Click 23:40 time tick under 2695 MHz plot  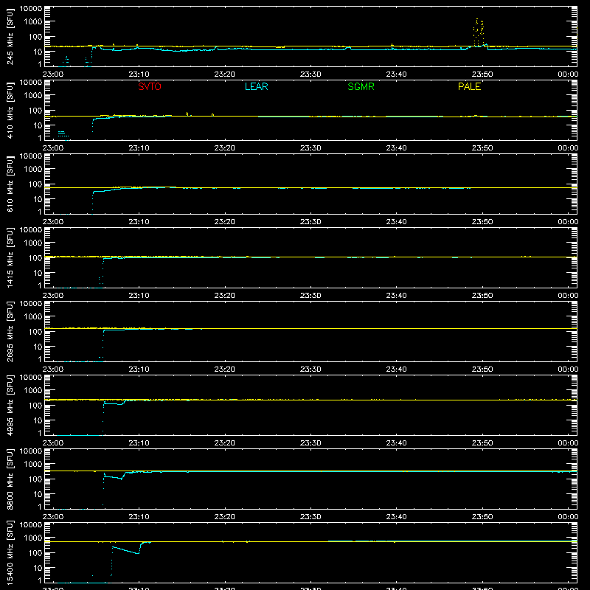pyautogui.click(x=396, y=369)
